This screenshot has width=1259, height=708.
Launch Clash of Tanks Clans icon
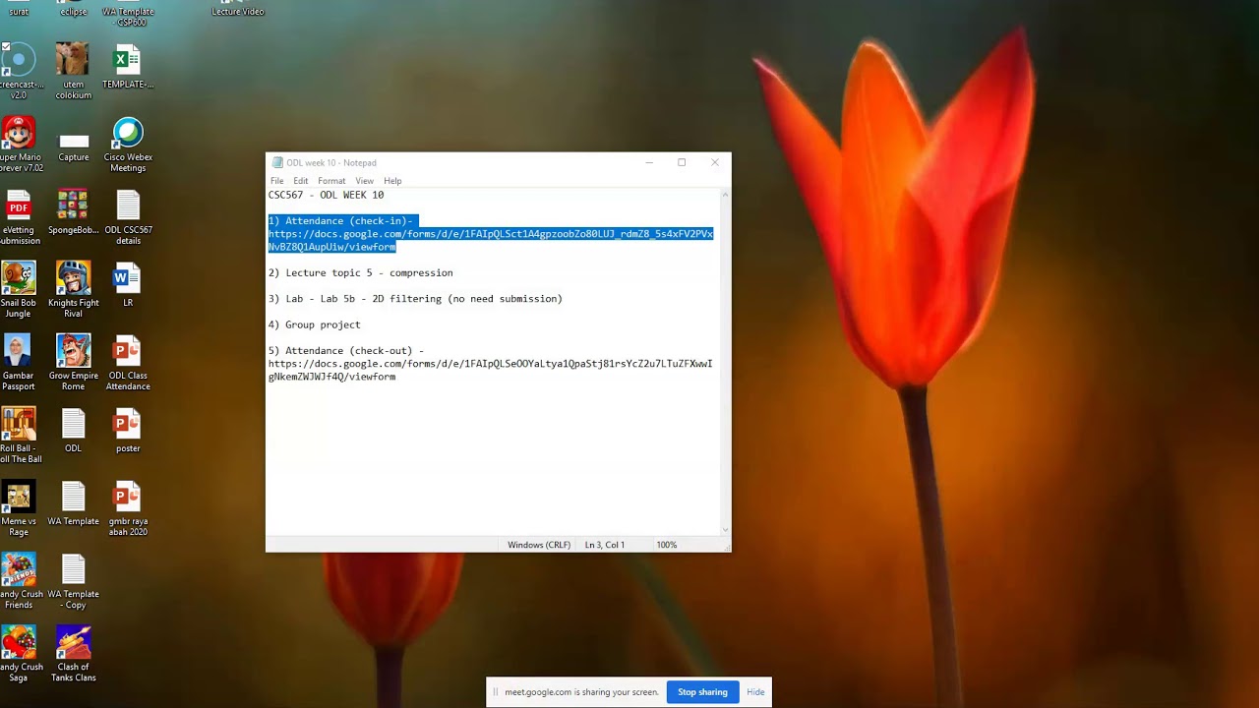(x=74, y=654)
